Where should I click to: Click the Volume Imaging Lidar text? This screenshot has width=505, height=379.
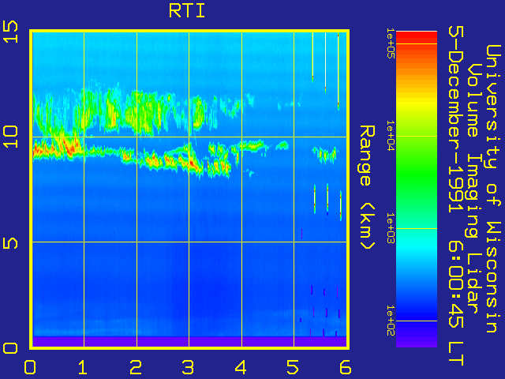(473, 189)
